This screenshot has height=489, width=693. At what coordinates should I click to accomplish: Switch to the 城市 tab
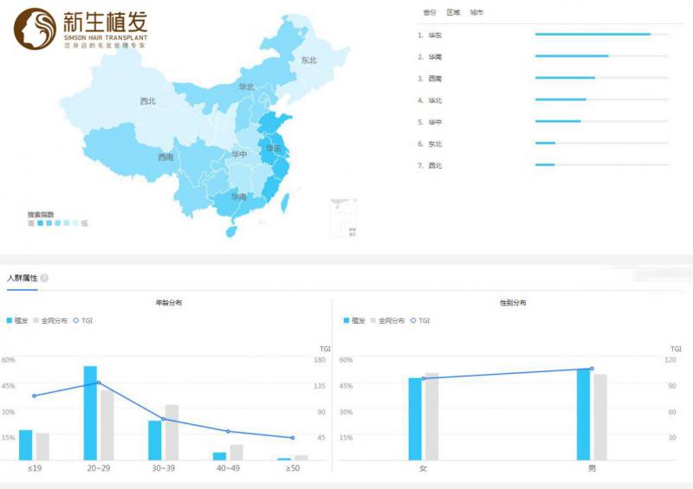[x=476, y=12]
